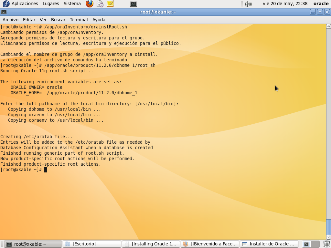Switch to the second empty workspace
This screenshot has height=248, width=331.
315,244
